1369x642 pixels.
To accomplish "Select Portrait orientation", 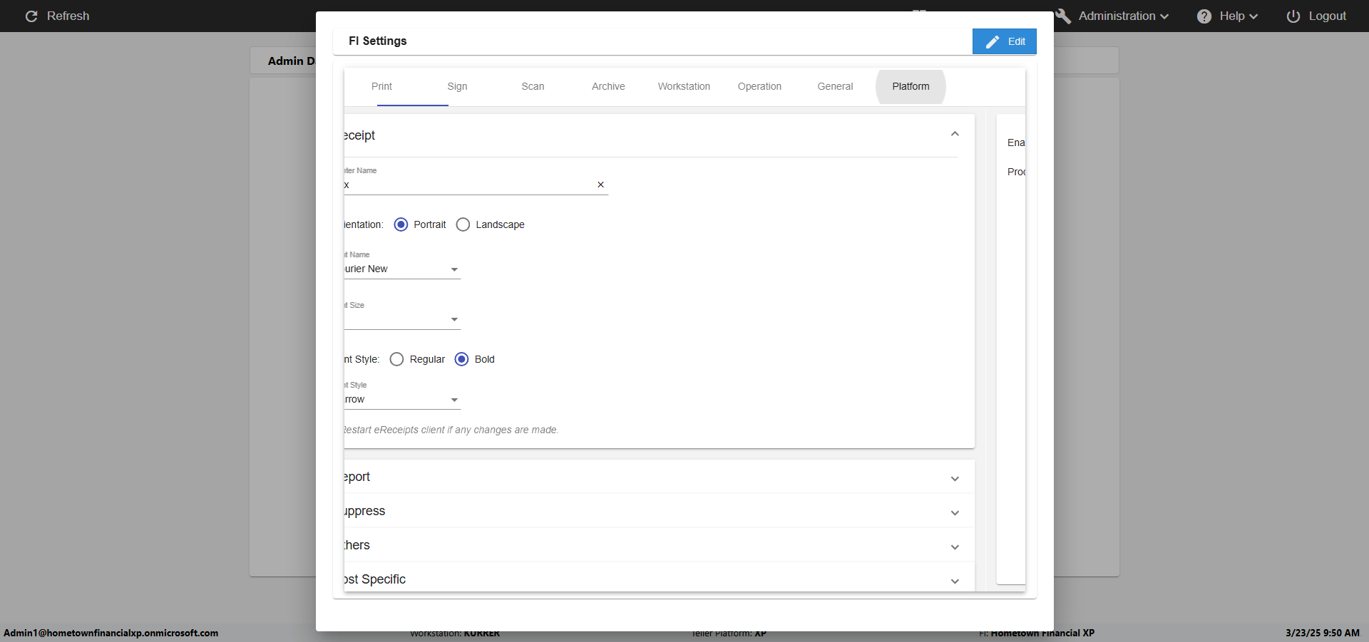I will (401, 225).
